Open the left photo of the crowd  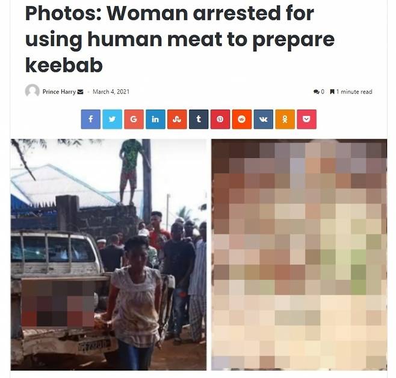(108, 254)
